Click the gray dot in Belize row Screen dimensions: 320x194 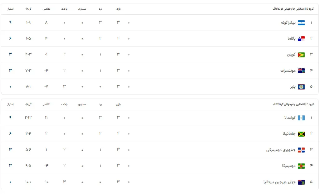129,87
